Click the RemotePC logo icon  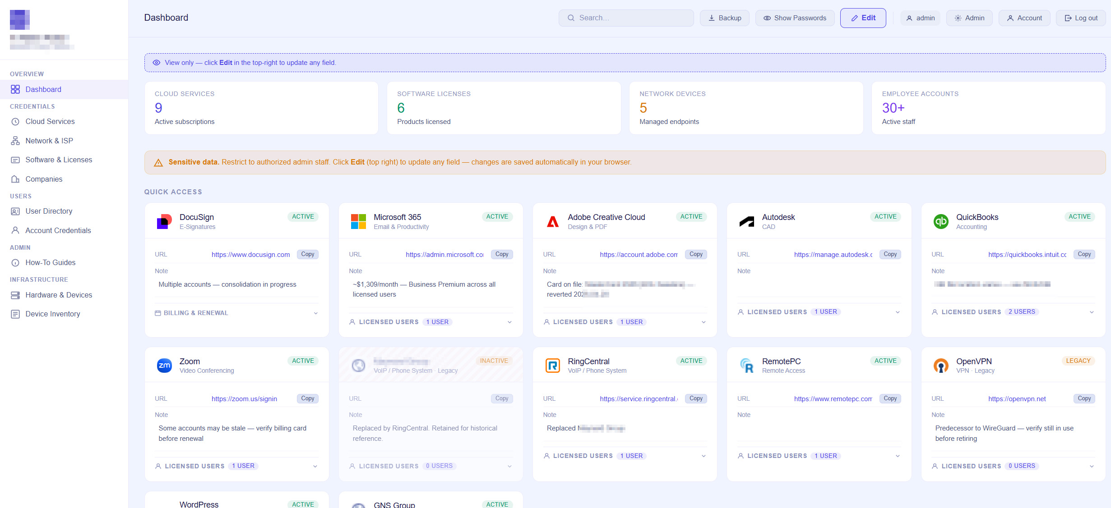(747, 366)
